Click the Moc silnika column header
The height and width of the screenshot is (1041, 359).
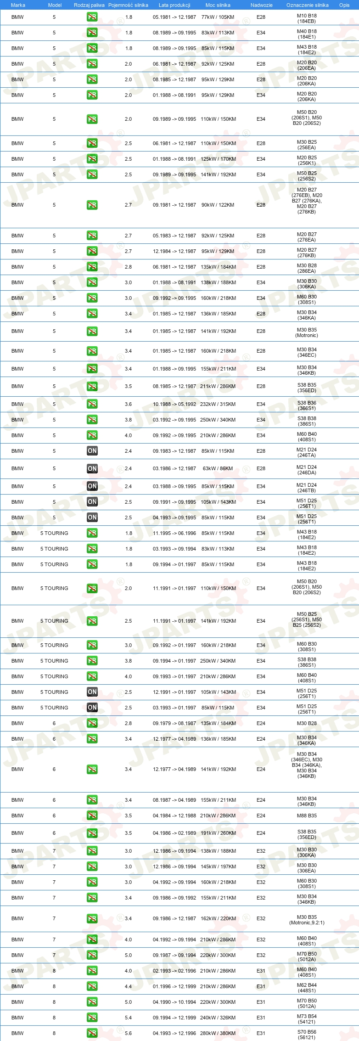coord(218,5)
